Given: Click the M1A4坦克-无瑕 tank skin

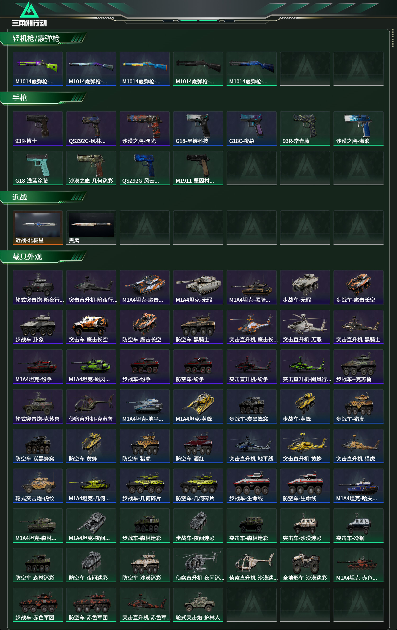Looking at the screenshot, I should [x=198, y=287].
